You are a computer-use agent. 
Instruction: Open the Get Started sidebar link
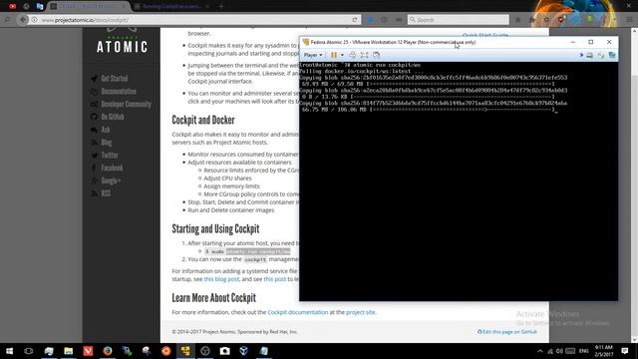click(115, 78)
